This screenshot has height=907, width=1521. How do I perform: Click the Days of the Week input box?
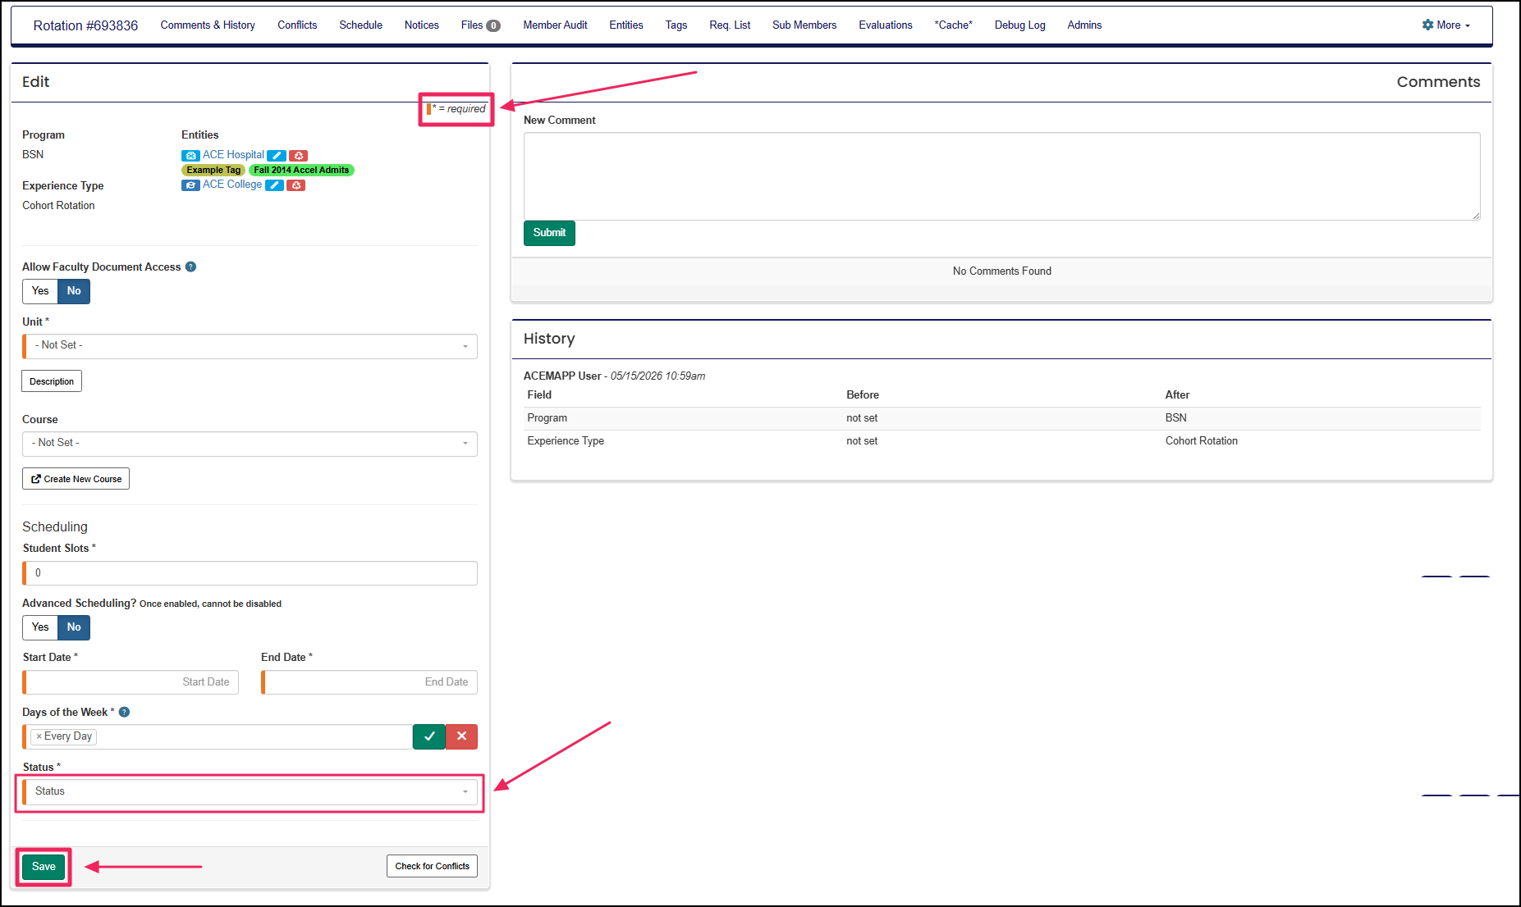point(218,736)
